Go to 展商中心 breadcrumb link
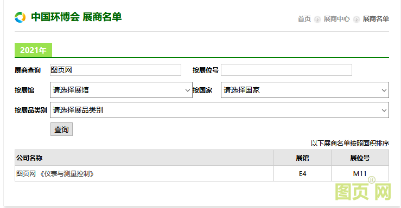The height and width of the screenshot is (208, 401). [336, 19]
